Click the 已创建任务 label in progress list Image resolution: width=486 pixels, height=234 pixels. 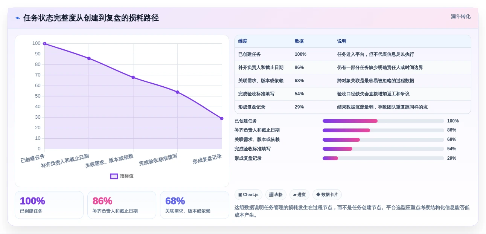[x=246, y=121]
